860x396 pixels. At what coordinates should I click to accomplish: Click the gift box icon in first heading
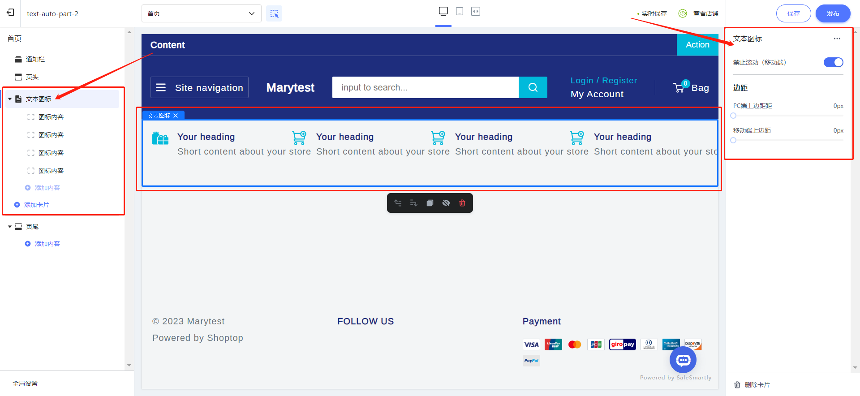coord(160,138)
